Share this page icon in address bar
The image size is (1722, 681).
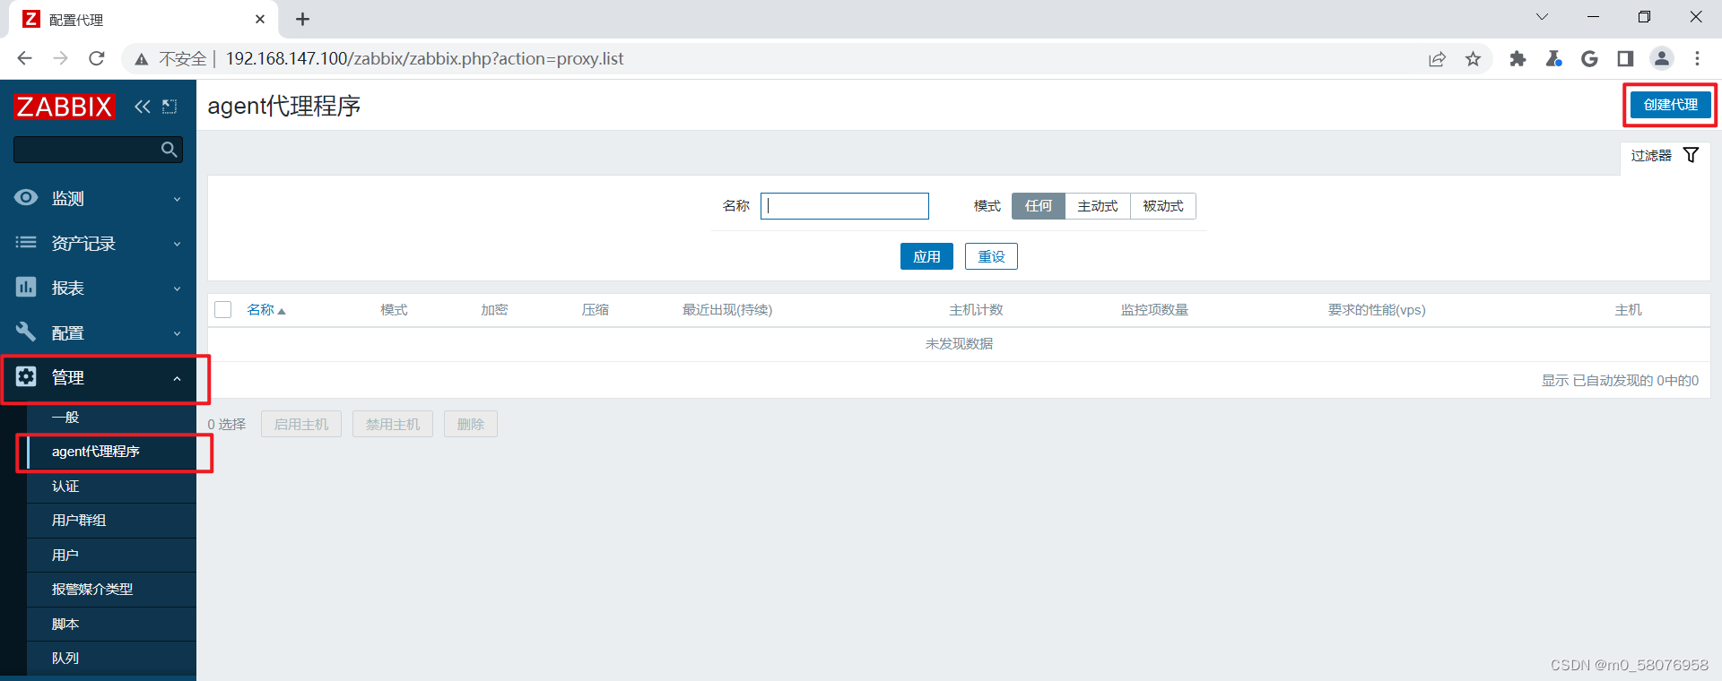coord(1437,59)
